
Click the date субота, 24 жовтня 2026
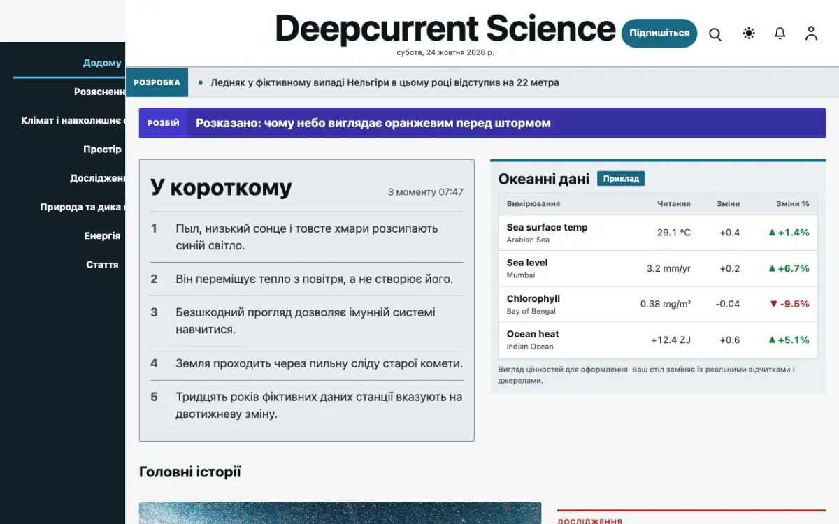click(445, 52)
